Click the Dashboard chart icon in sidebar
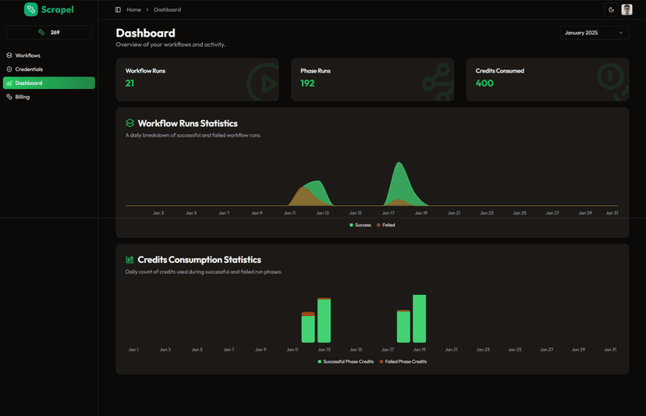The width and height of the screenshot is (646, 416). 9,83
